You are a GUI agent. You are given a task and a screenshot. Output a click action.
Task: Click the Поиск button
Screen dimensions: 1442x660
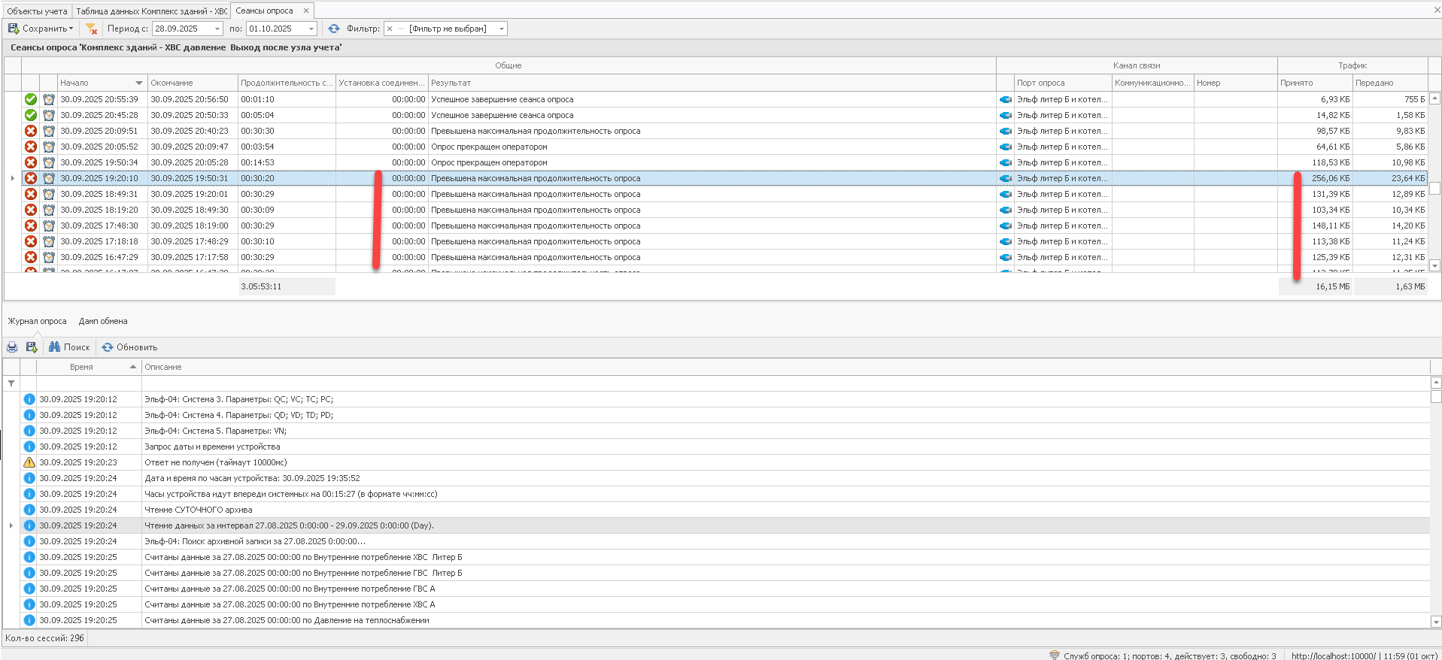[x=69, y=347]
